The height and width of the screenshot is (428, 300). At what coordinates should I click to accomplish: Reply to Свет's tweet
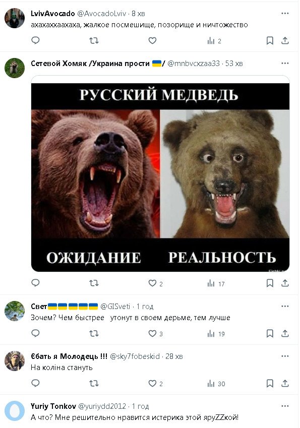coord(35,333)
